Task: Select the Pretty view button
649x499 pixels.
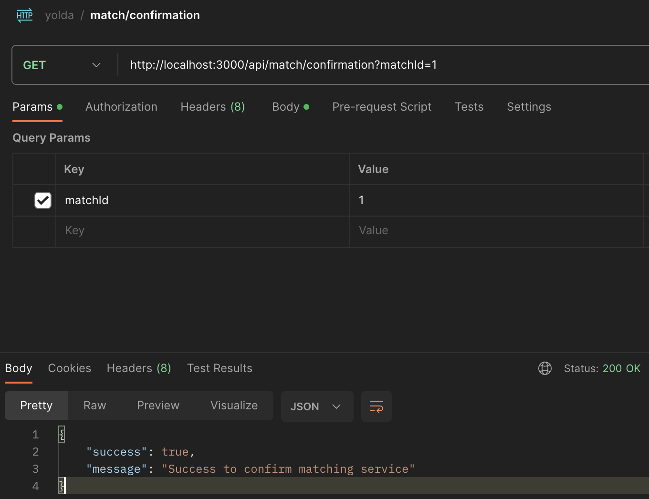Action: click(x=36, y=405)
